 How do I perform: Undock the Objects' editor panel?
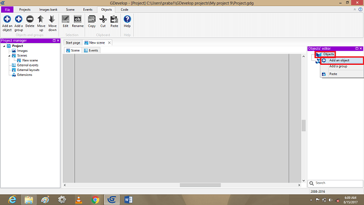tap(357, 49)
